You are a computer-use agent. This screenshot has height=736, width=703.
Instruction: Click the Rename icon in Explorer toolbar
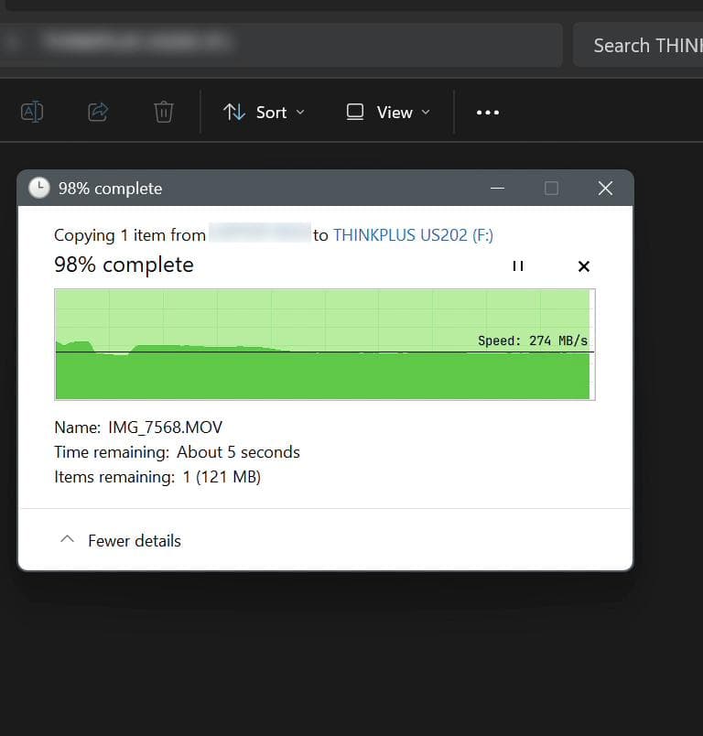point(32,113)
